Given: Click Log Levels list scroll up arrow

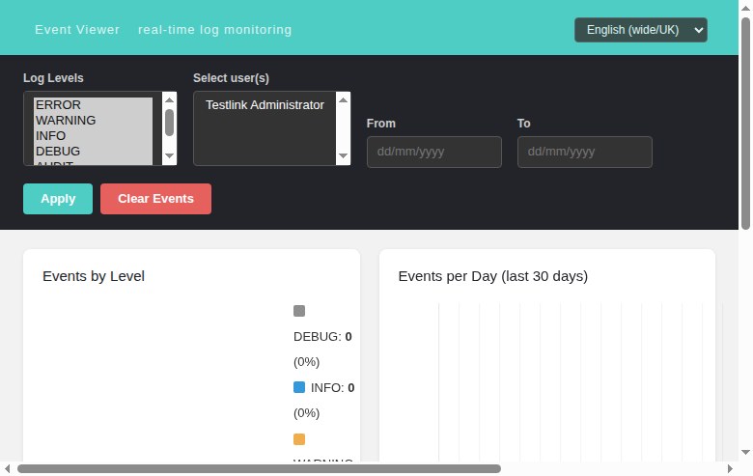Looking at the screenshot, I should [x=169, y=99].
